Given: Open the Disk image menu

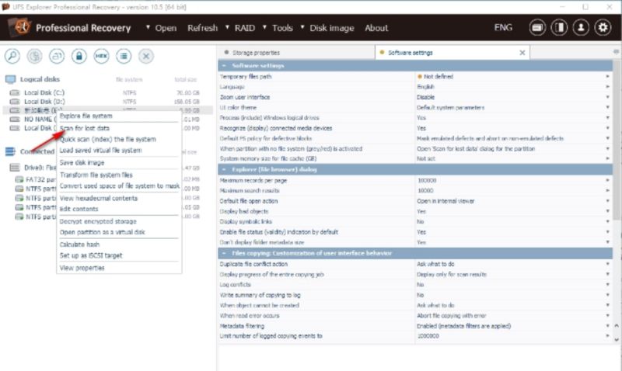Looking at the screenshot, I should point(332,28).
